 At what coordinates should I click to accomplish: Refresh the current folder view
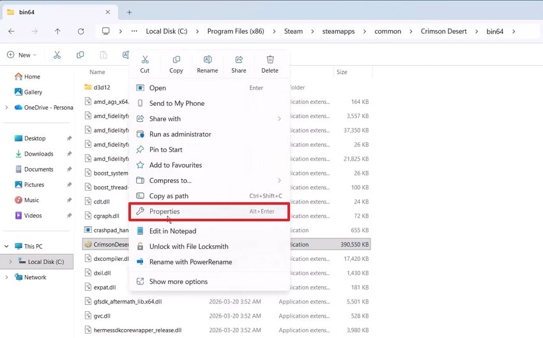(80, 31)
